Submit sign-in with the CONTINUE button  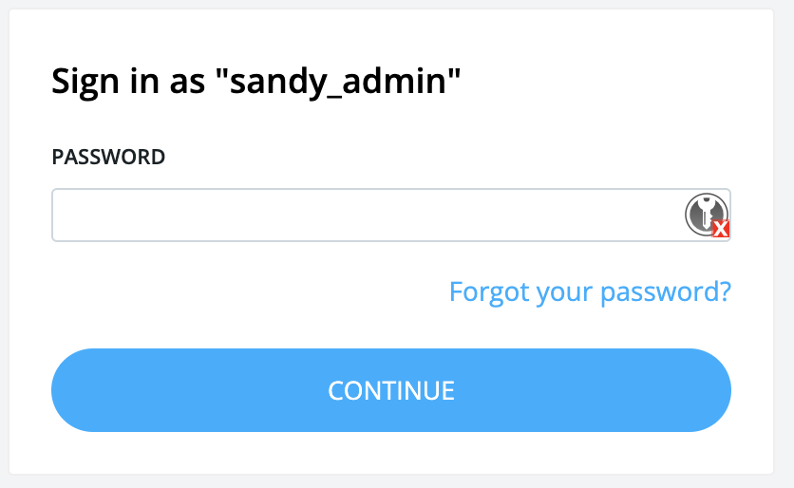391,390
